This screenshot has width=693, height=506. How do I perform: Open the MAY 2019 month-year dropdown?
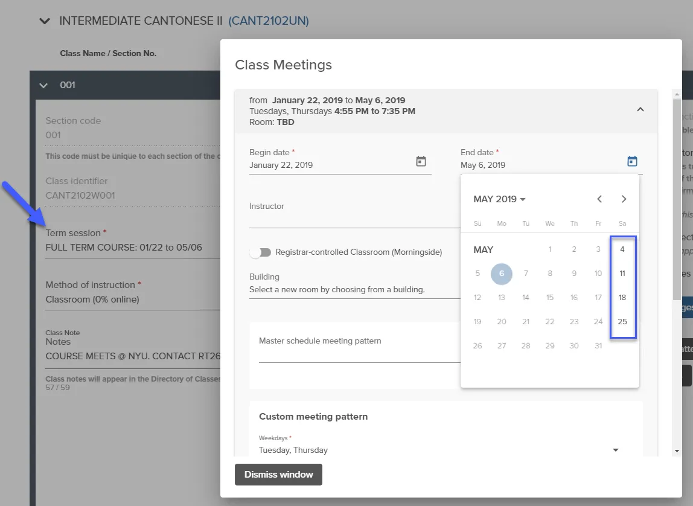coord(499,199)
